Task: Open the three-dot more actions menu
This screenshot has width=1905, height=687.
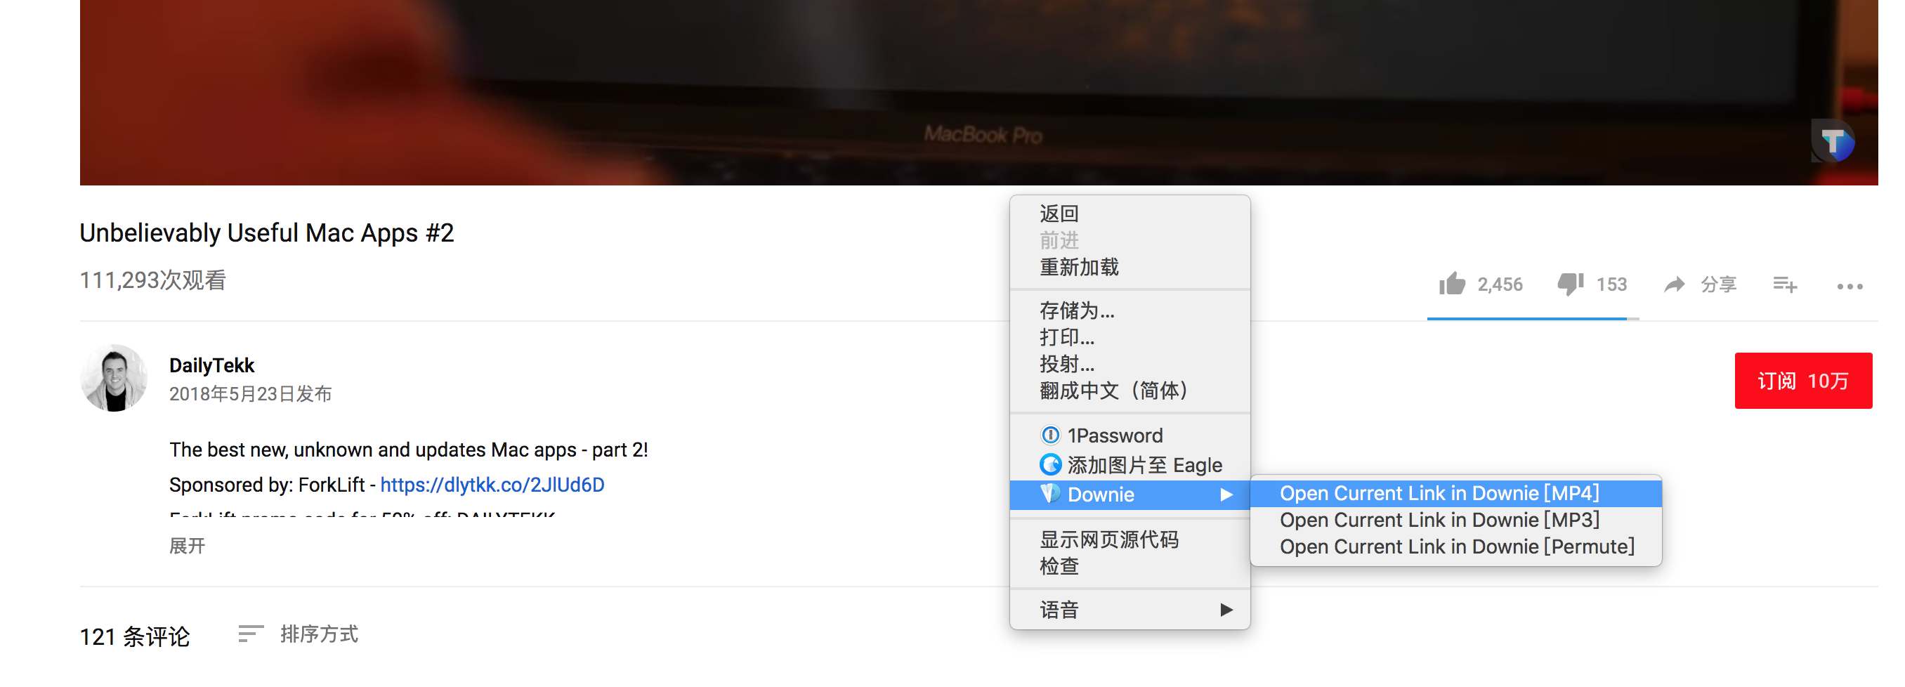Action: (x=1850, y=286)
